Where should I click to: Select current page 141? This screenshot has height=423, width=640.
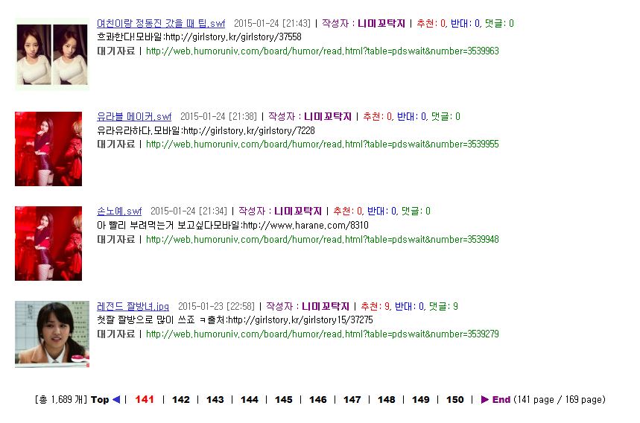[x=145, y=400]
